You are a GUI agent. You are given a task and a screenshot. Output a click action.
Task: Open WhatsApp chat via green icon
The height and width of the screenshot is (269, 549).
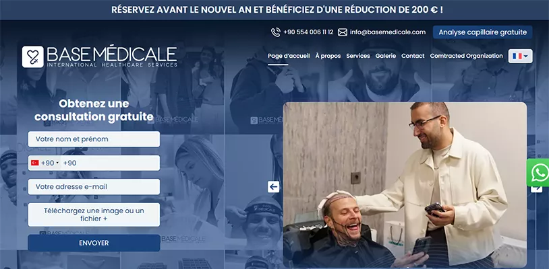(x=540, y=173)
